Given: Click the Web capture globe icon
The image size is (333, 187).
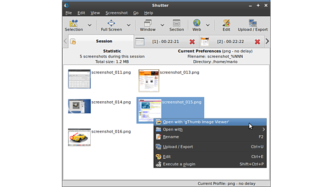Looking at the screenshot, I should [x=197, y=23].
